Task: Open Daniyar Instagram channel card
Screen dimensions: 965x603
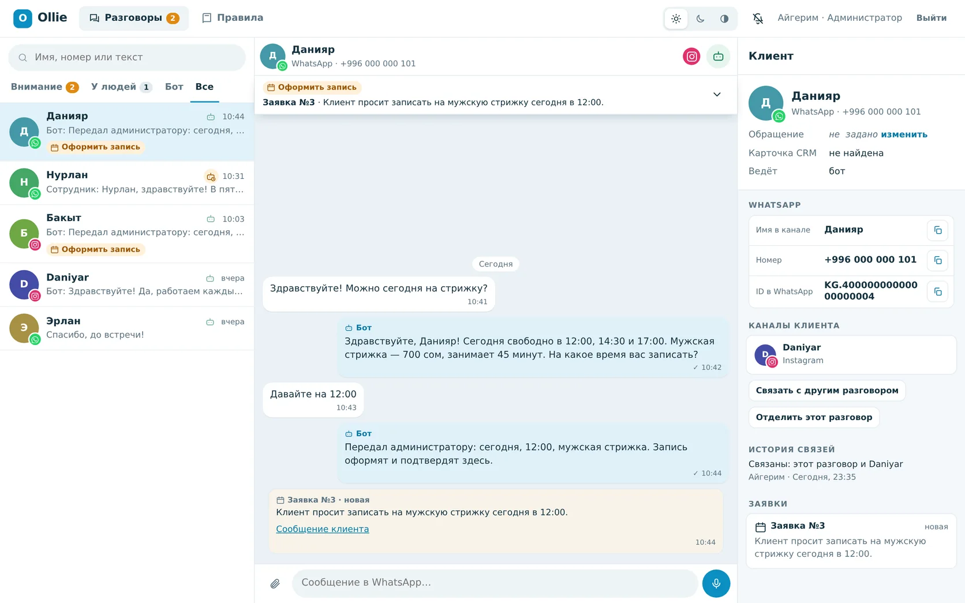Action: [x=851, y=355]
